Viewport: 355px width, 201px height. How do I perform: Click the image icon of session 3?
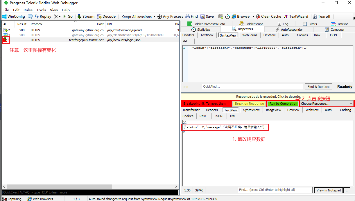pos(5,35)
